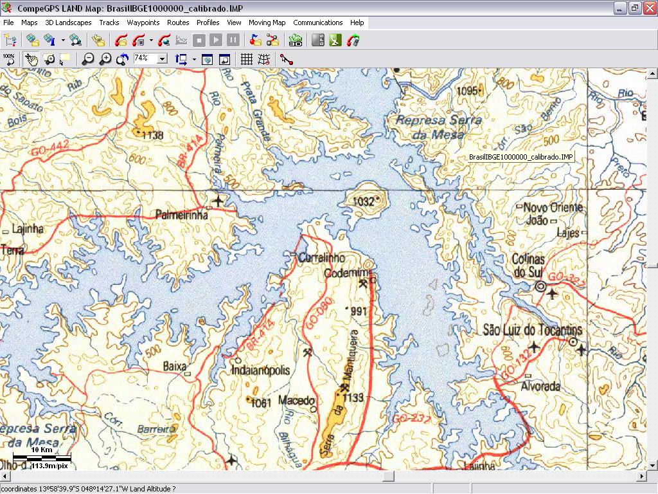Select the red-dot route drawing tool
Image resolution: width=658 pixels, height=494 pixels.
pos(287,59)
